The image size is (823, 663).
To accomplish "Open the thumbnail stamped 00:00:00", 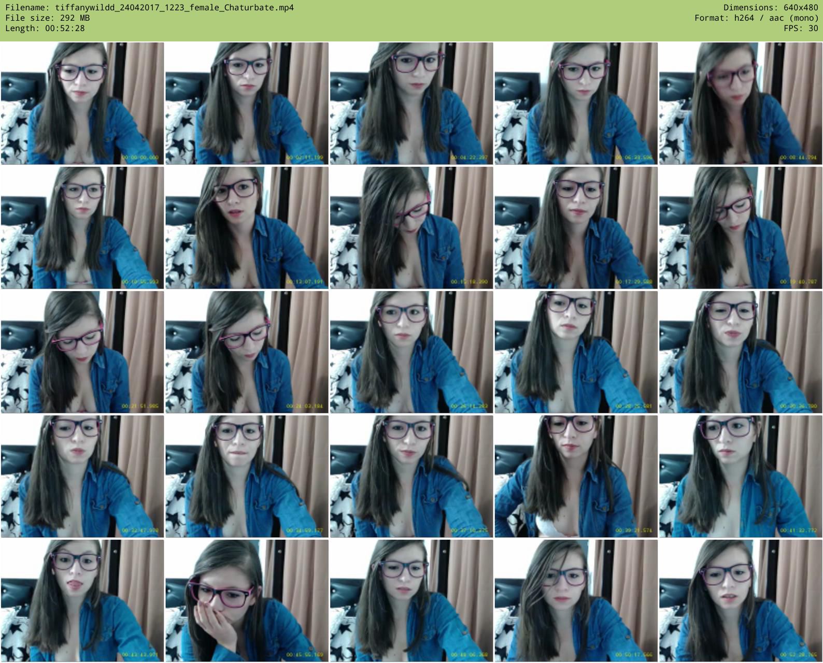I will pyautogui.click(x=82, y=104).
